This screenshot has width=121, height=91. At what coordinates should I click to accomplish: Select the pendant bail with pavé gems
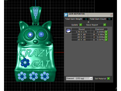point(36,15)
